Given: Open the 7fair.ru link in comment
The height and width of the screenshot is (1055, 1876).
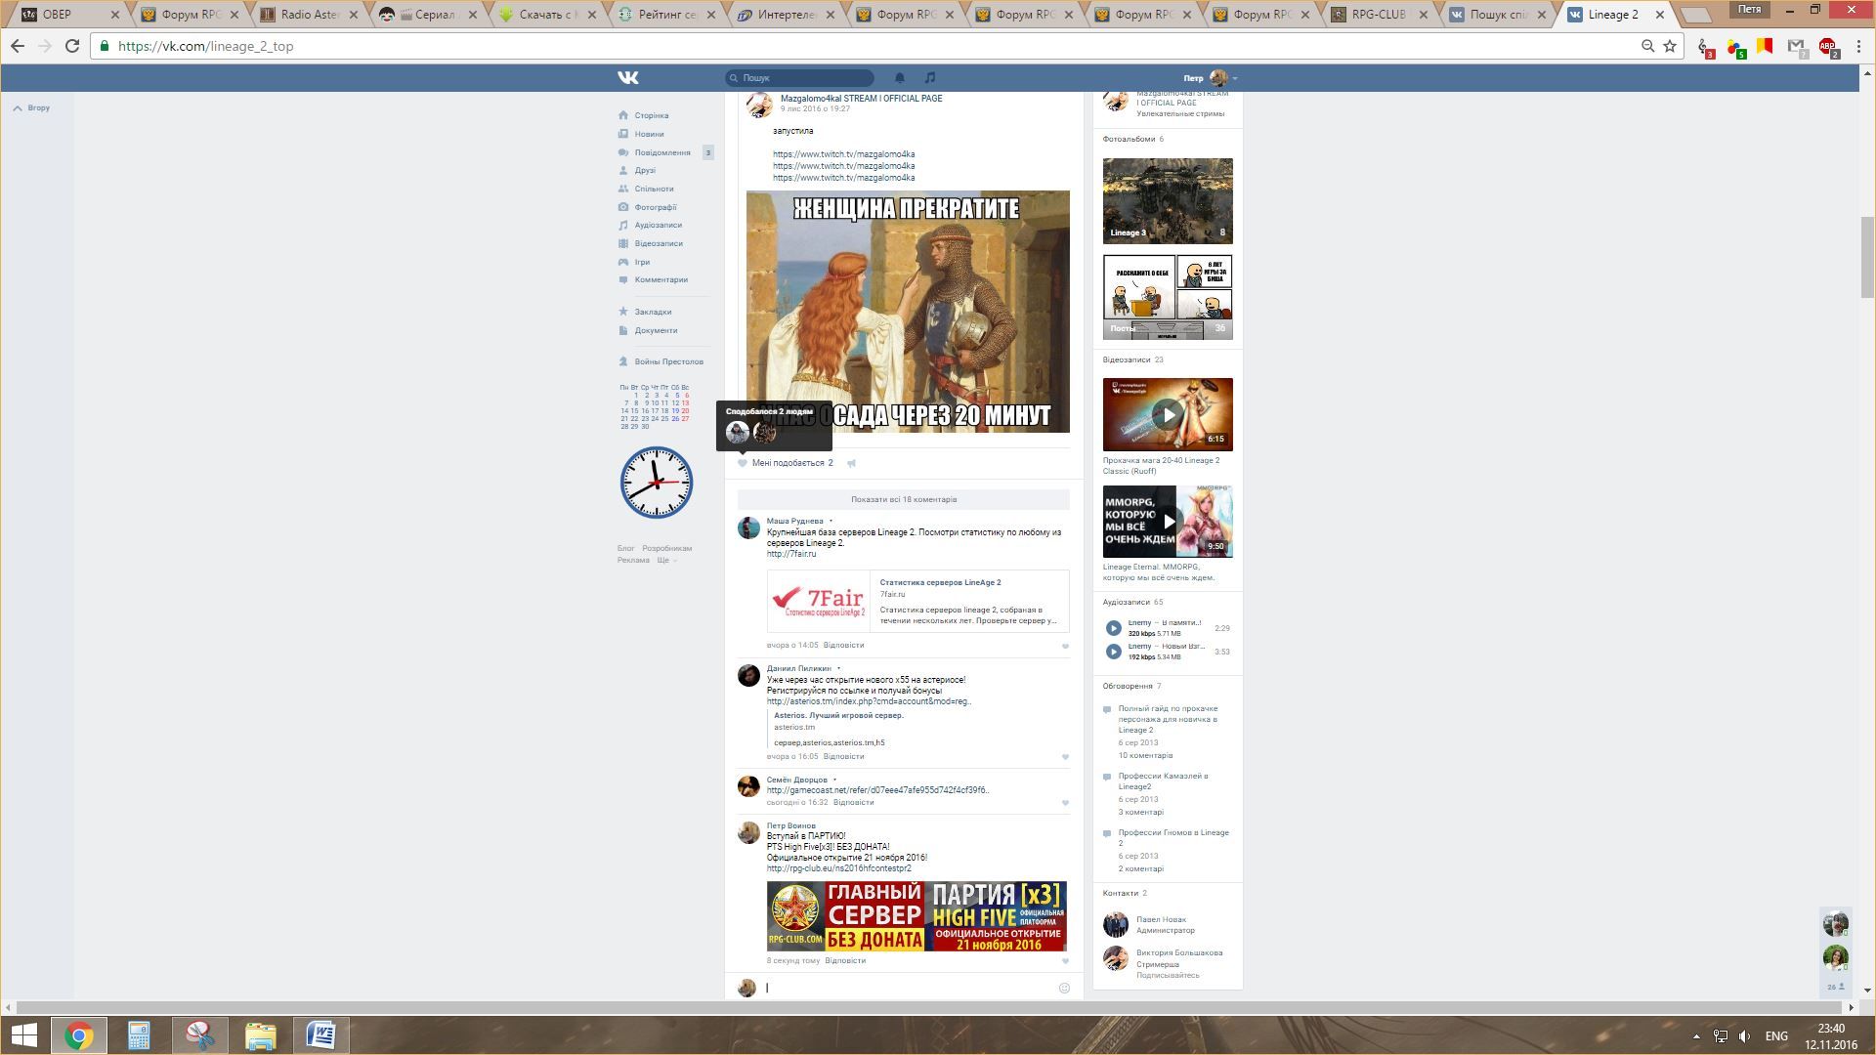Looking at the screenshot, I should click(x=791, y=554).
